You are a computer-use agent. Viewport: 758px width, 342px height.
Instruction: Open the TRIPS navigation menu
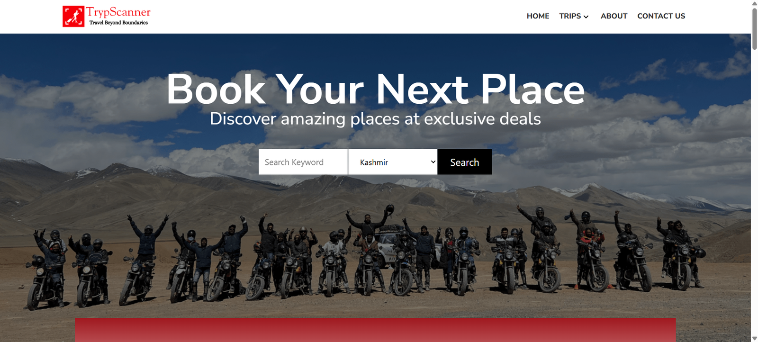pyautogui.click(x=570, y=16)
